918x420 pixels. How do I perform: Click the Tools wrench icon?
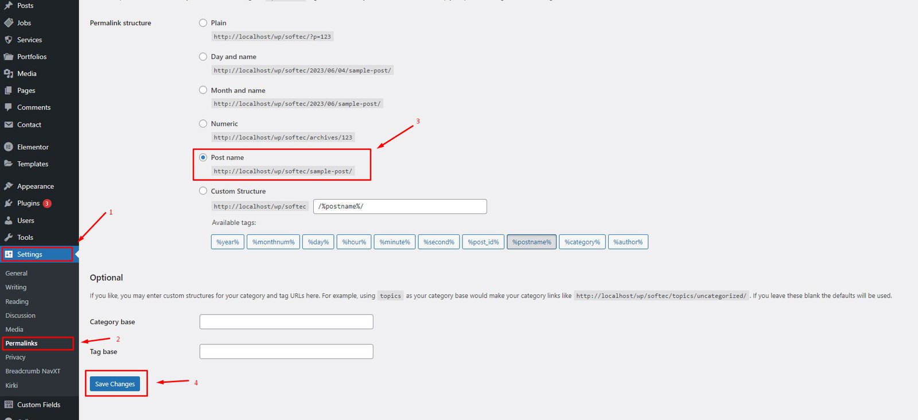coord(9,238)
